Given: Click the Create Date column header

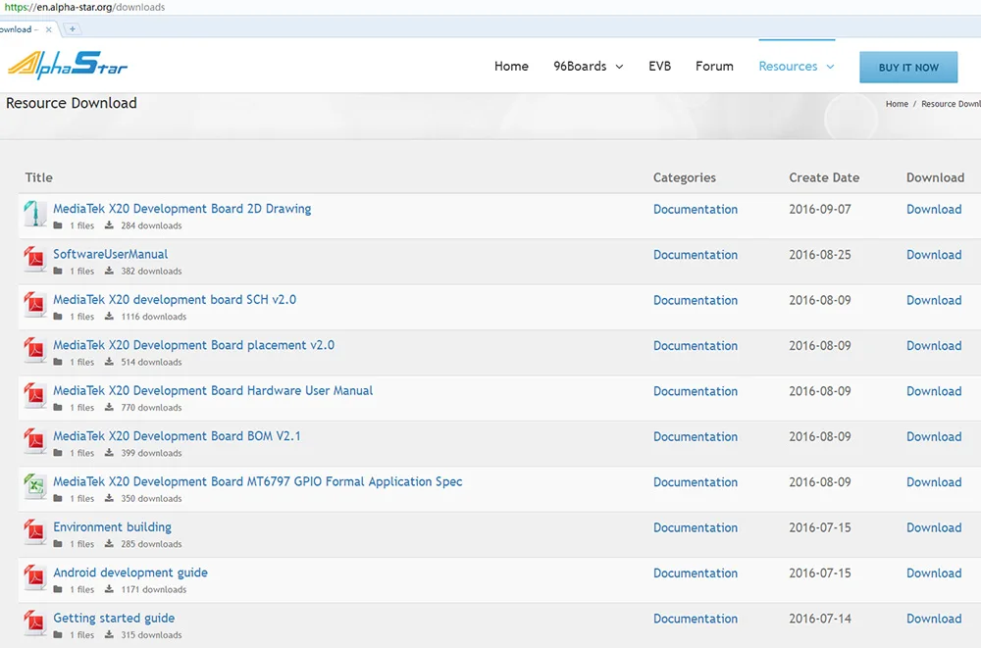Looking at the screenshot, I should point(824,177).
